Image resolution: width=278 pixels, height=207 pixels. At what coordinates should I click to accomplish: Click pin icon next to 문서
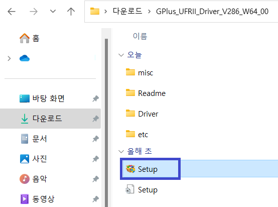(x=95, y=139)
